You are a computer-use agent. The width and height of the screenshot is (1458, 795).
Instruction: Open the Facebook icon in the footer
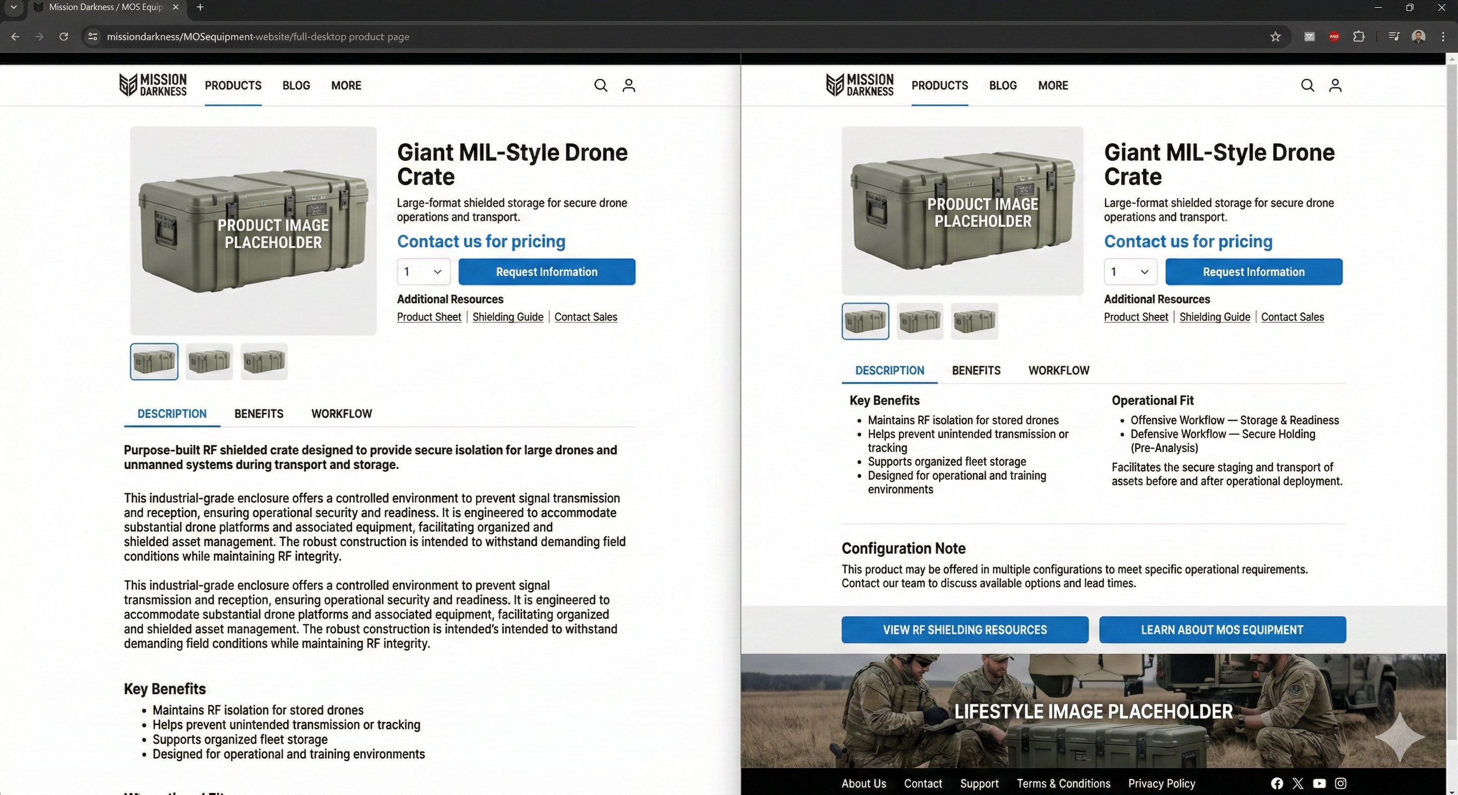(x=1277, y=783)
